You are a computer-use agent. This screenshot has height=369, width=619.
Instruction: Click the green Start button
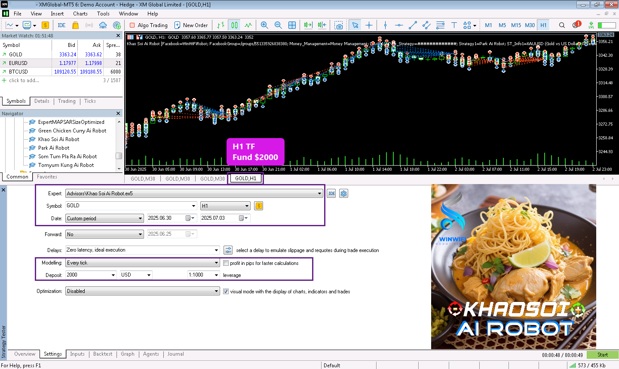[x=602, y=355]
